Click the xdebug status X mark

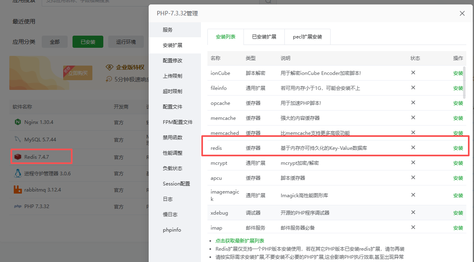tap(413, 213)
